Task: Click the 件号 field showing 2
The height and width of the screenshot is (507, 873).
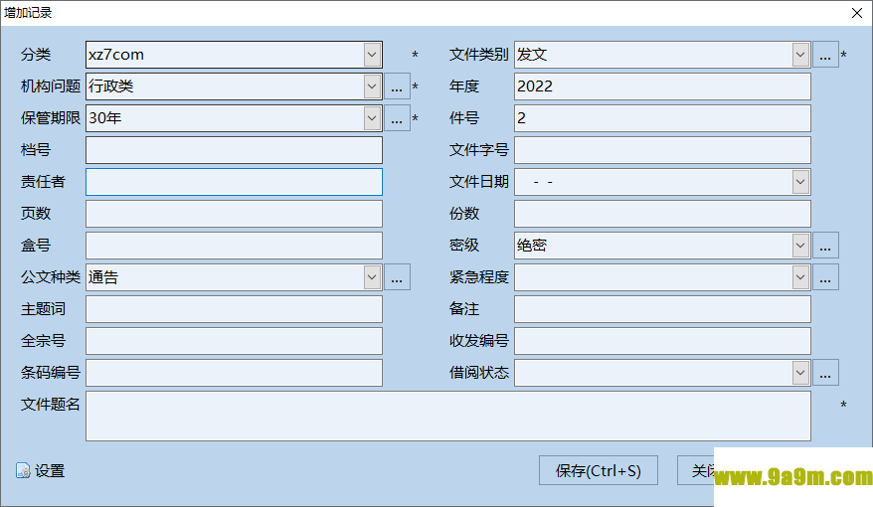Action: tap(662, 118)
